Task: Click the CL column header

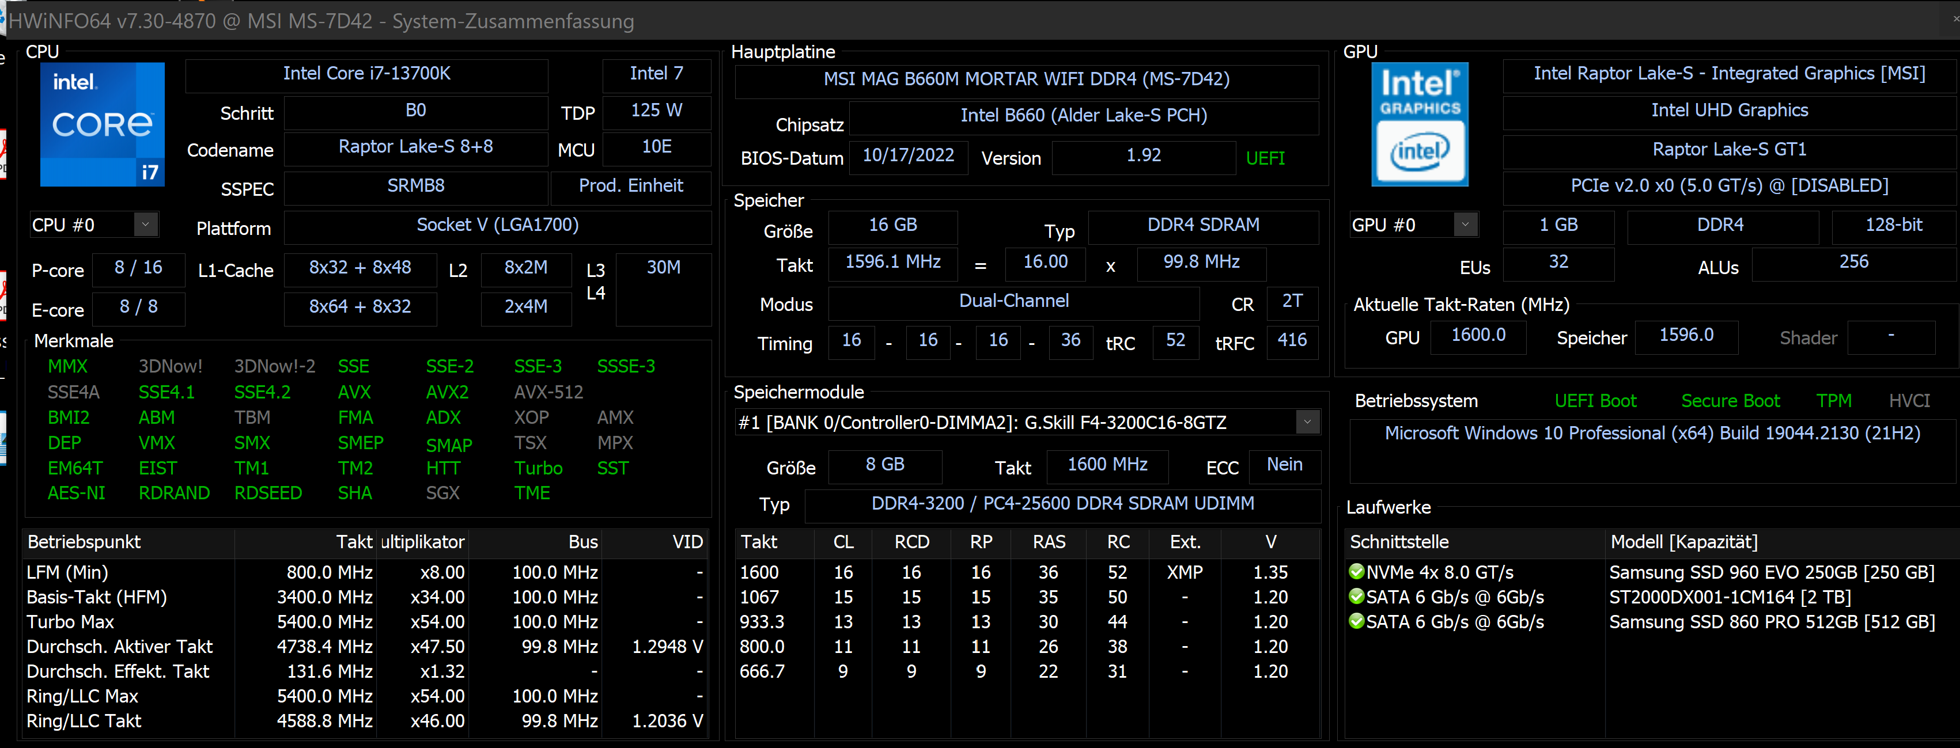Action: pos(843,542)
